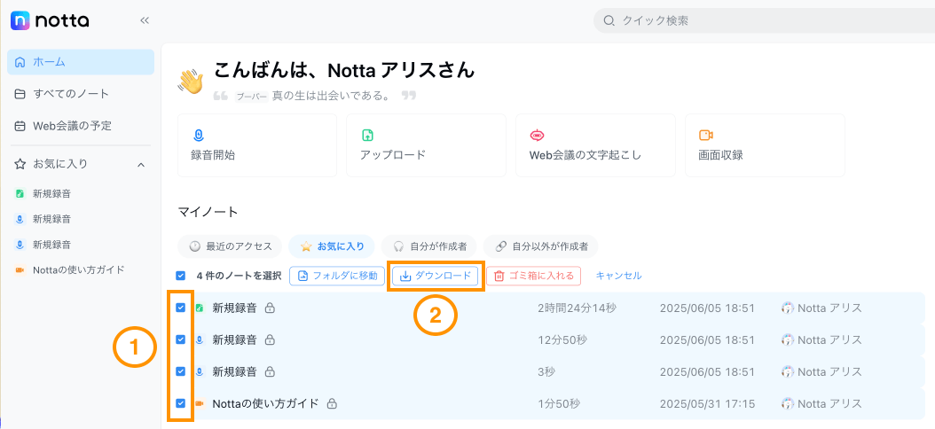The image size is (935, 429).
Task: Open Web会議の文字起こし card
Action: tap(595, 145)
